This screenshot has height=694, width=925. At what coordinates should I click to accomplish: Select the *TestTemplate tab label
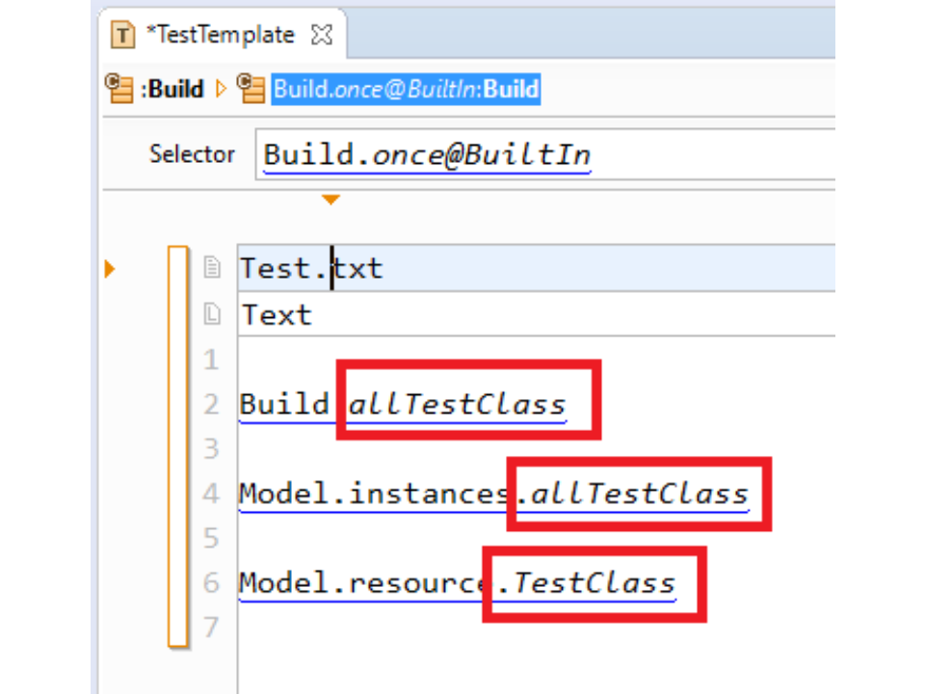[x=220, y=36]
